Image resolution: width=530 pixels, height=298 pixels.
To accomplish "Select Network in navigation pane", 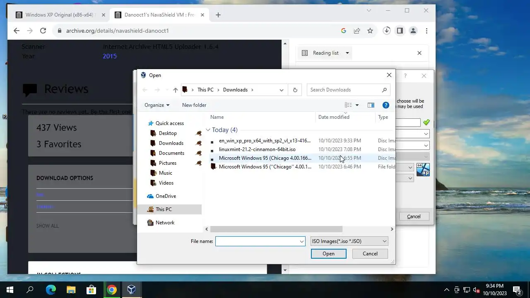I will coord(165,223).
